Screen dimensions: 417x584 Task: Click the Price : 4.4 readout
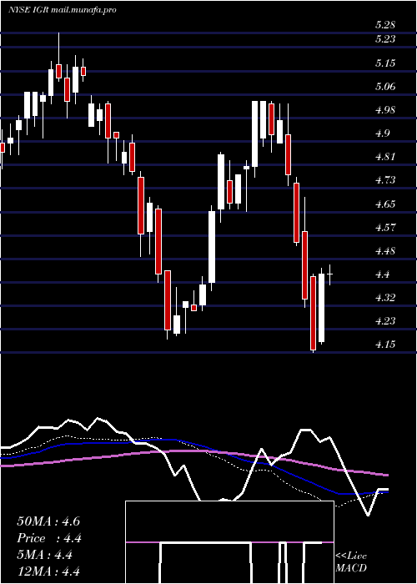(49, 538)
